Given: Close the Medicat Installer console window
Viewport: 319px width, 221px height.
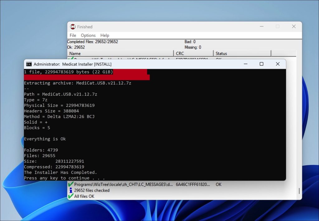Looking at the screenshot, I should click(278, 64).
